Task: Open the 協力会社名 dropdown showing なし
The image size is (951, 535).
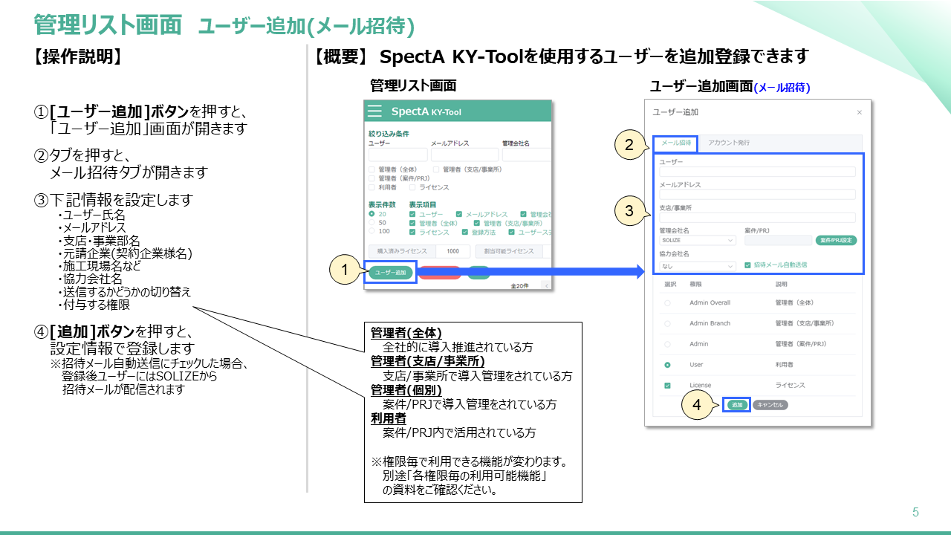Action: click(697, 265)
